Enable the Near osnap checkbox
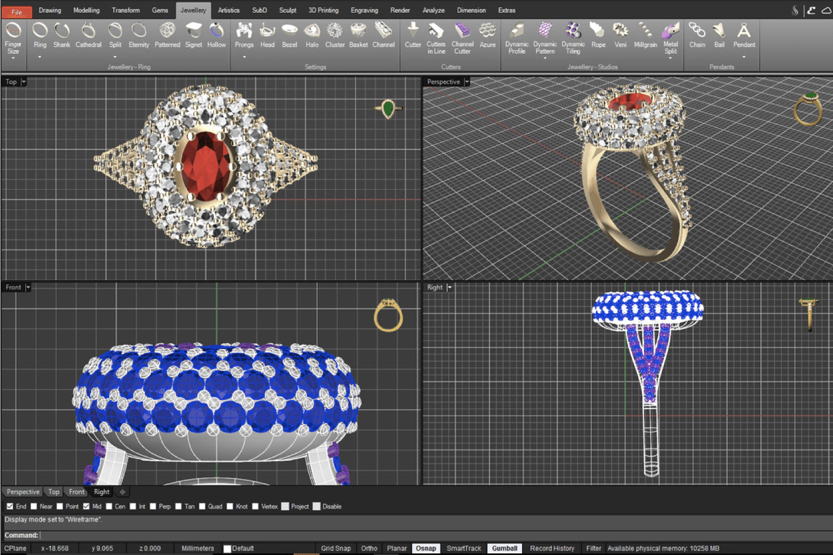The width and height of the screenshot is (833, 555). (34, 506)
